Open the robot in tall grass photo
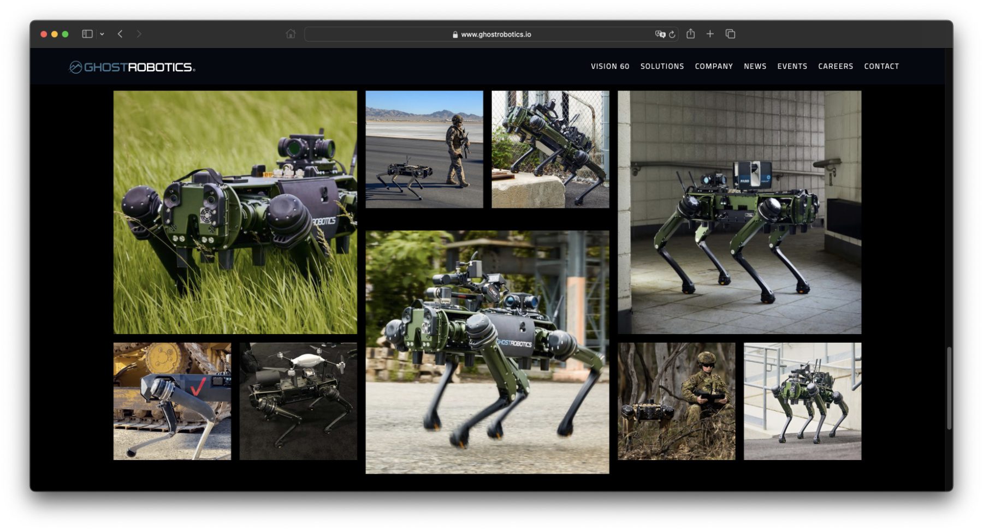 [x=235, y=212]
